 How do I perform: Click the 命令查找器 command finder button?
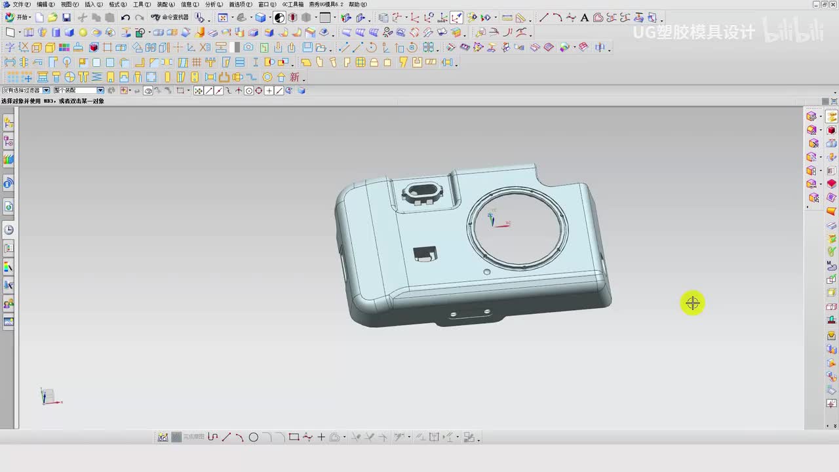[x=170, y=18]
